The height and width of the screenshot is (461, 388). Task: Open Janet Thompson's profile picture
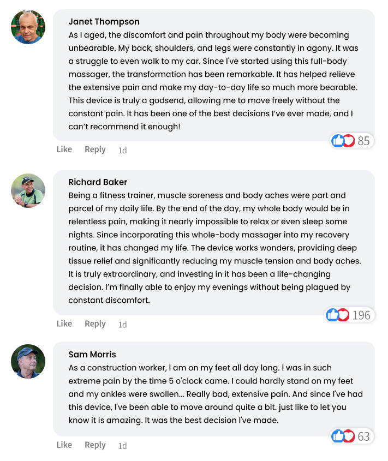28,27
